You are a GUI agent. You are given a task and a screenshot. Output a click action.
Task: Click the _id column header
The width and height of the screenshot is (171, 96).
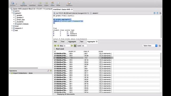tap(55, 51)
